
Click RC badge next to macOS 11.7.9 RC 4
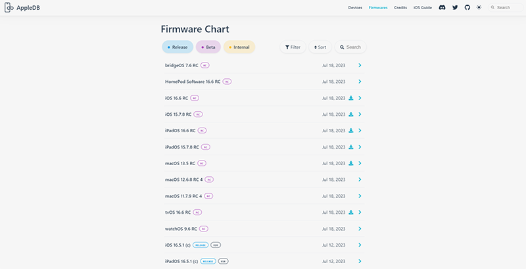[208, 196]
